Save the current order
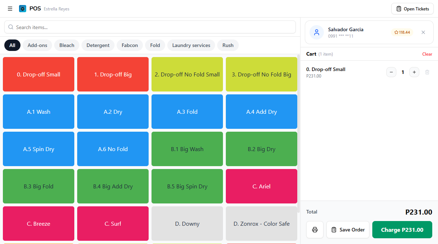The height and width of the screenshot is (244, 438). 348,230
